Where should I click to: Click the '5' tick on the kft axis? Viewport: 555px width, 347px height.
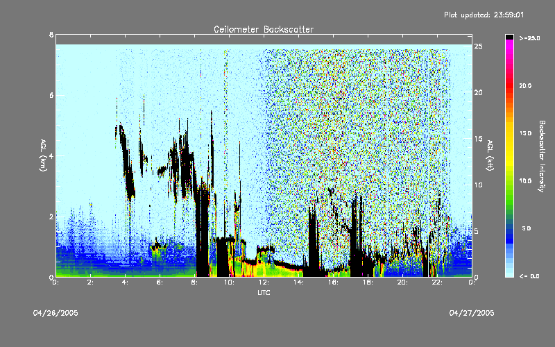pyautogui.click(x=477, y=231)
